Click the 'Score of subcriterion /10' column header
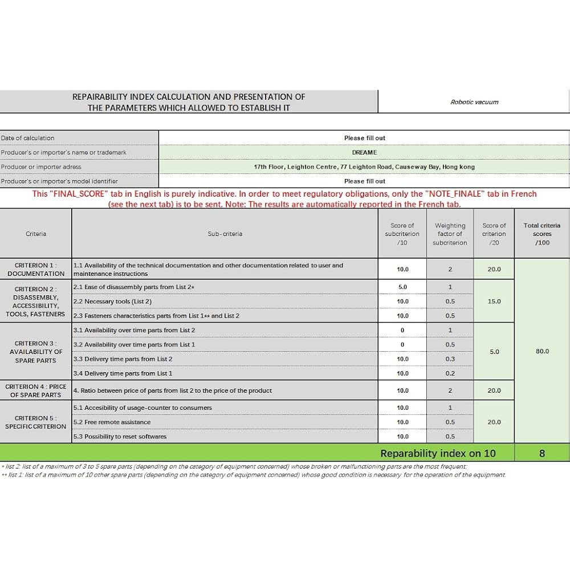 click(402, 234)
